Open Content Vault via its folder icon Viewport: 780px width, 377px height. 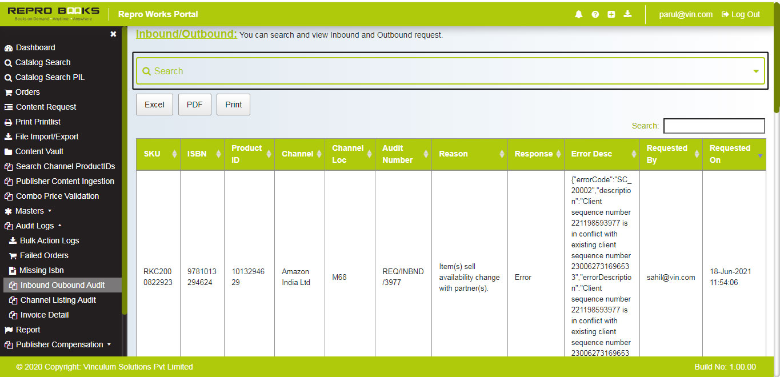8,151
